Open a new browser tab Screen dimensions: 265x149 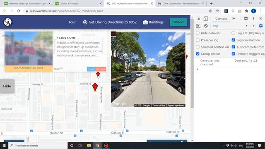tap(211, 3)
